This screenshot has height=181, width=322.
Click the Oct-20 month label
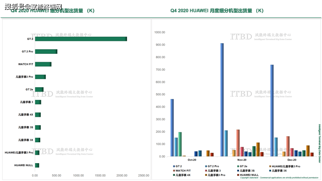click(192, 160)
